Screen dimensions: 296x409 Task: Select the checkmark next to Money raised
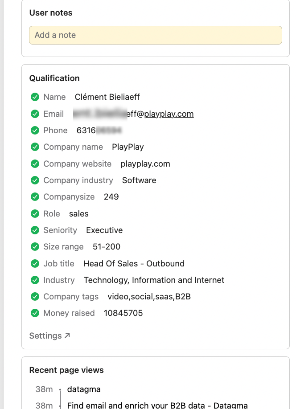point(35,313)
